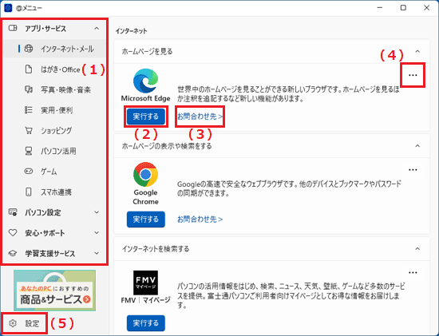Screen dimensions: 439x336
Task: Select インターネット・メール in the sidebar
Action: point(54,49)
